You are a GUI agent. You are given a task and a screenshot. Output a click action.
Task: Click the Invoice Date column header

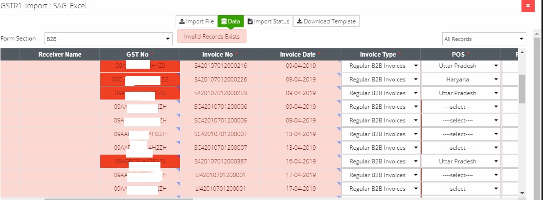pyautogui.click(x=300, y=55)
